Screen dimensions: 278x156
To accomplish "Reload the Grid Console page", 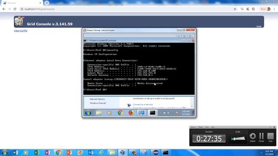I will tap(15, 9).
